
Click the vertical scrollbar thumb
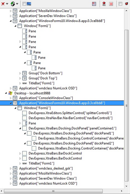coord(126,105)
